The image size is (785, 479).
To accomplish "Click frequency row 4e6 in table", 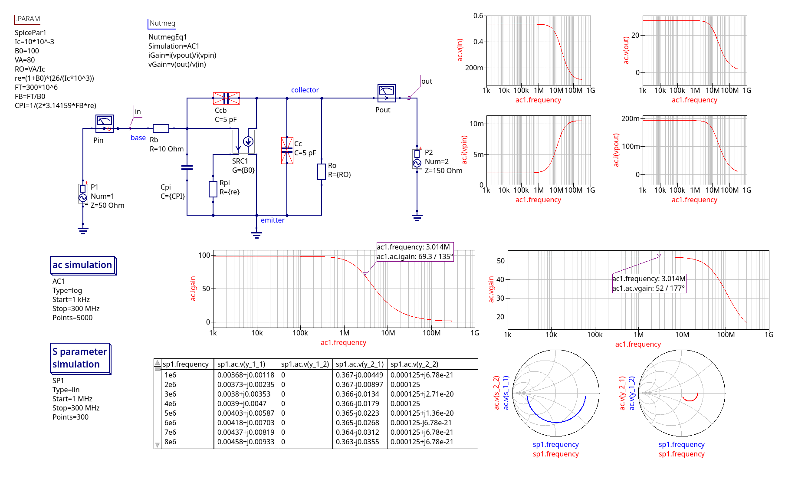I will 171,404.
